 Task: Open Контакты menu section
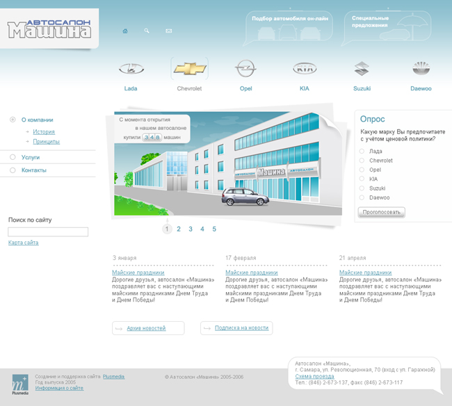pos(34,170)
